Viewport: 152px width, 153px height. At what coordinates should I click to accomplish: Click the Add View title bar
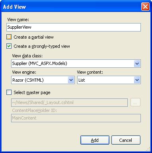coord(72,7)
